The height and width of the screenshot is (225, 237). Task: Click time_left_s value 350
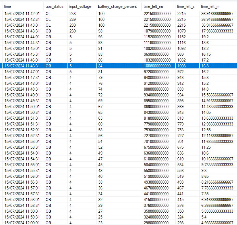pos(180,211)
